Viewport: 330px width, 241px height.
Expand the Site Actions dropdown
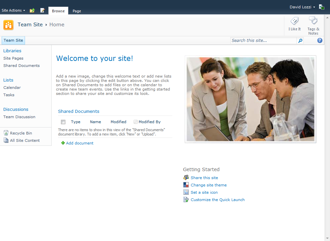pyautogui.click(x=13, y=11)
